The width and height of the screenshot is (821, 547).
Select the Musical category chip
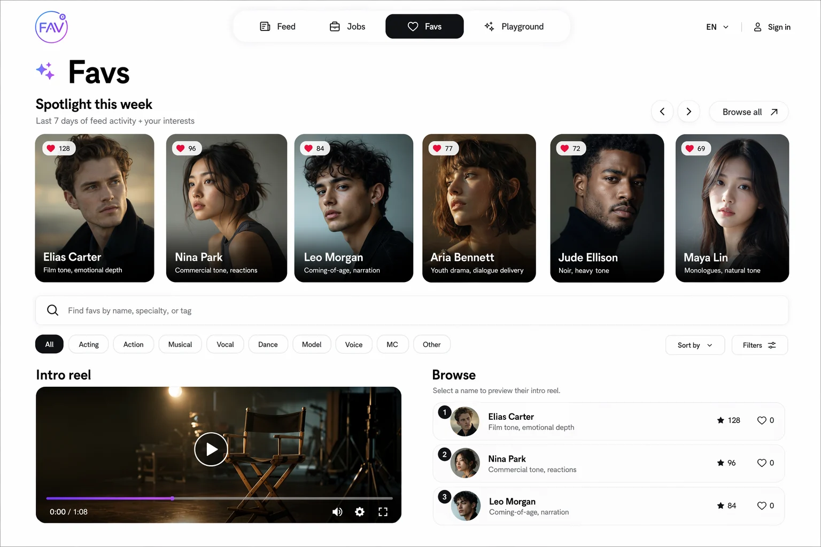point(180,345)
